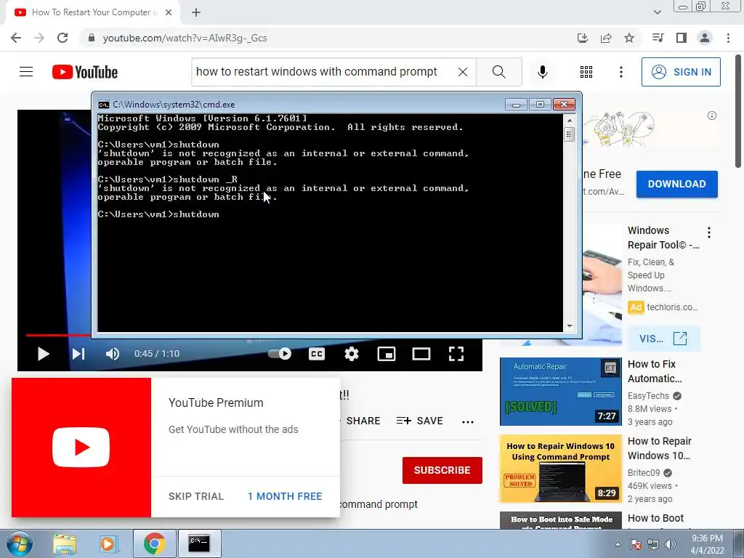Open the Windows Start menu
This screenshot has width=744, height=558.
[19, 543]
